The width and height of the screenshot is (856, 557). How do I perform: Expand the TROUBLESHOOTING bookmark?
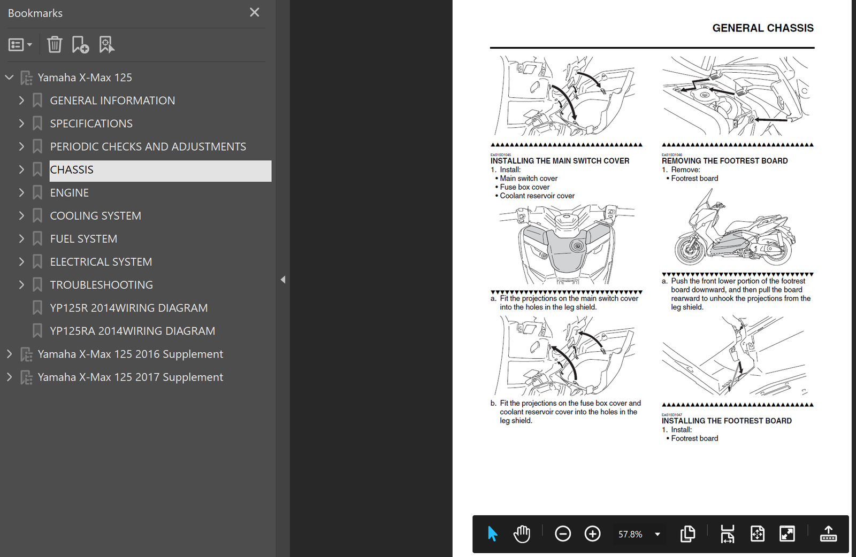click(x=21, y=284)
